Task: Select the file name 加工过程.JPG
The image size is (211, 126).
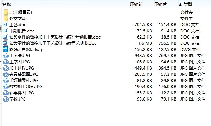Action: click(22, 68)
